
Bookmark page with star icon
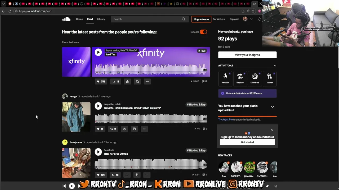253,11
